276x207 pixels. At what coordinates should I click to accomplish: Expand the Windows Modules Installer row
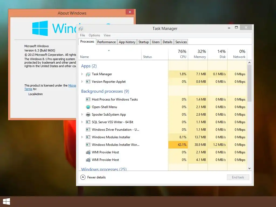82,137
